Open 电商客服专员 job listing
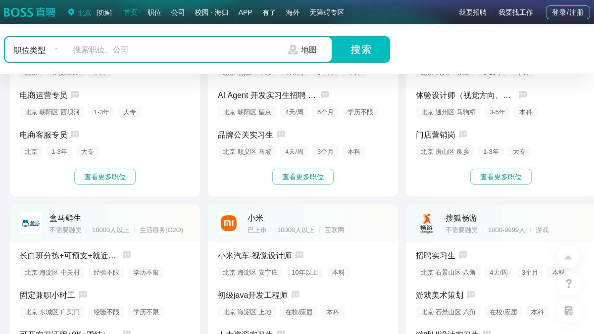This screenshot has width=594, height=334. 44,135
